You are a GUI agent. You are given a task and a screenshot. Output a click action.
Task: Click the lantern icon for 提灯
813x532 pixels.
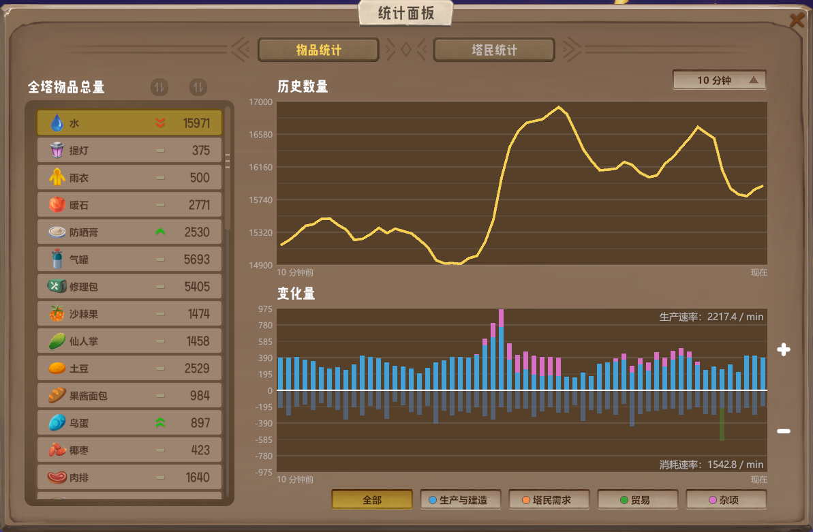pyautogui.click(x=57, y=151)
